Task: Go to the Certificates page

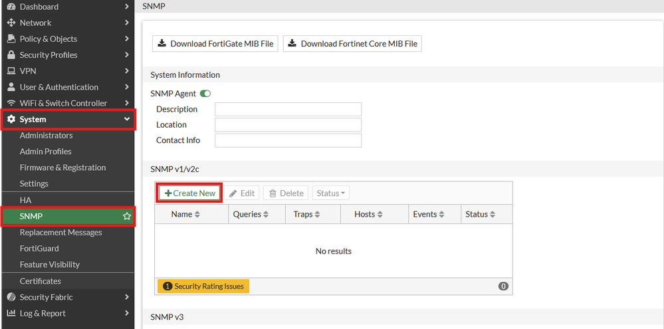Action: point(40,281)
